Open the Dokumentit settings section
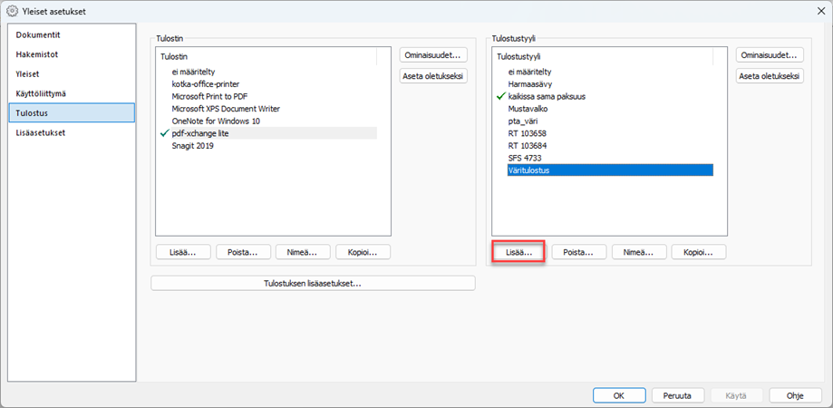 click(38, 34)
